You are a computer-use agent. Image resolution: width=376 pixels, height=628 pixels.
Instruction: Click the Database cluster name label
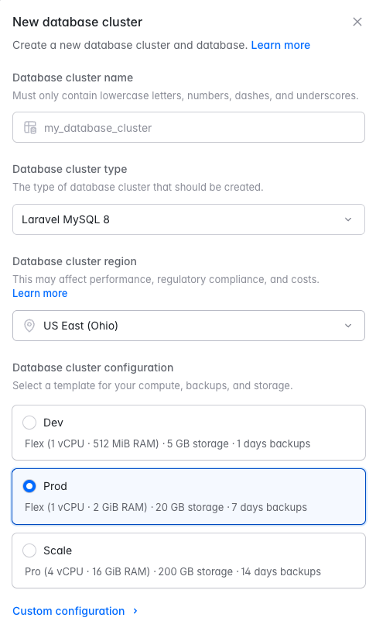click(x=73, y=78)
